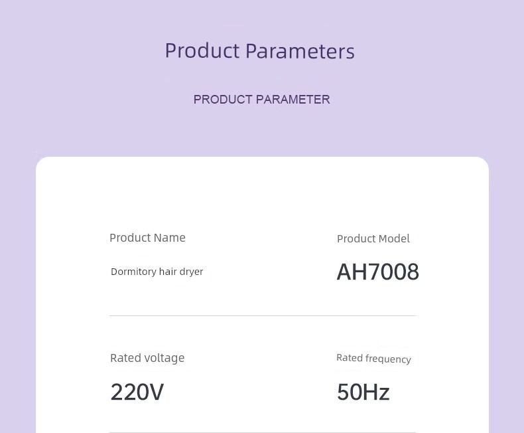Click the Dormitory hair dryer text

157,272
